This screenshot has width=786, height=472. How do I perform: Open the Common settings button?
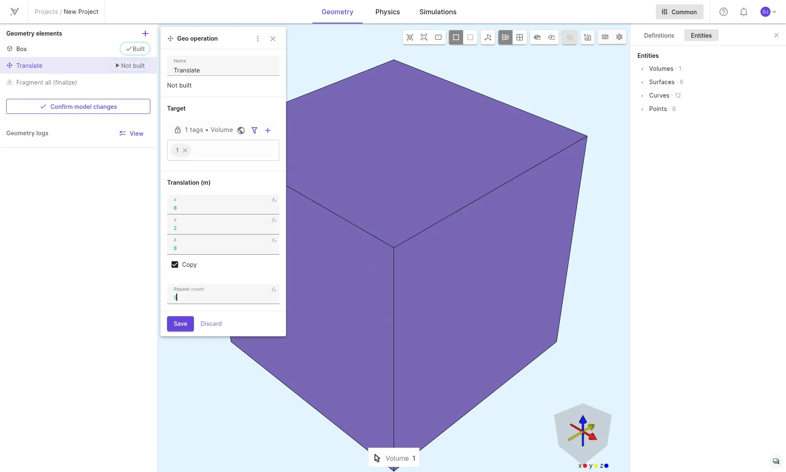coord(679,12)
